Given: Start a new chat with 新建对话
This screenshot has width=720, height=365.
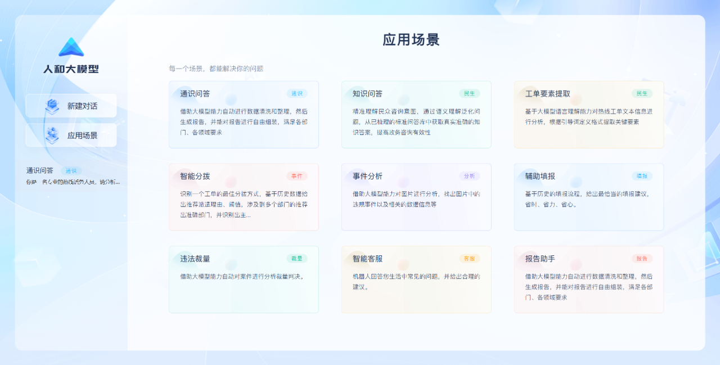Looking at the screenshot, I should (82, 106).
